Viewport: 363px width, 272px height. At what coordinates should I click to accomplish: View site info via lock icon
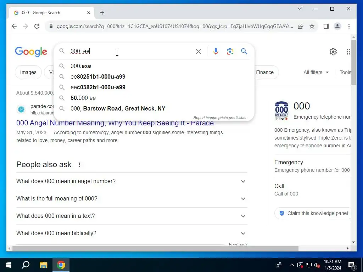[51, 26]
